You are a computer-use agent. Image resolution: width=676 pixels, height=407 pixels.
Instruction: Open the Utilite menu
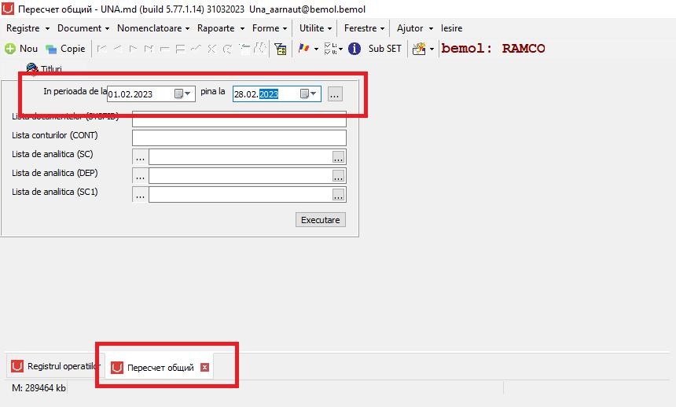(315, 28)
